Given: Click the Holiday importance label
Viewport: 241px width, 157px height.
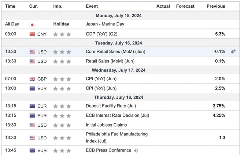Looking at the screenshot, I should [61, 24].
